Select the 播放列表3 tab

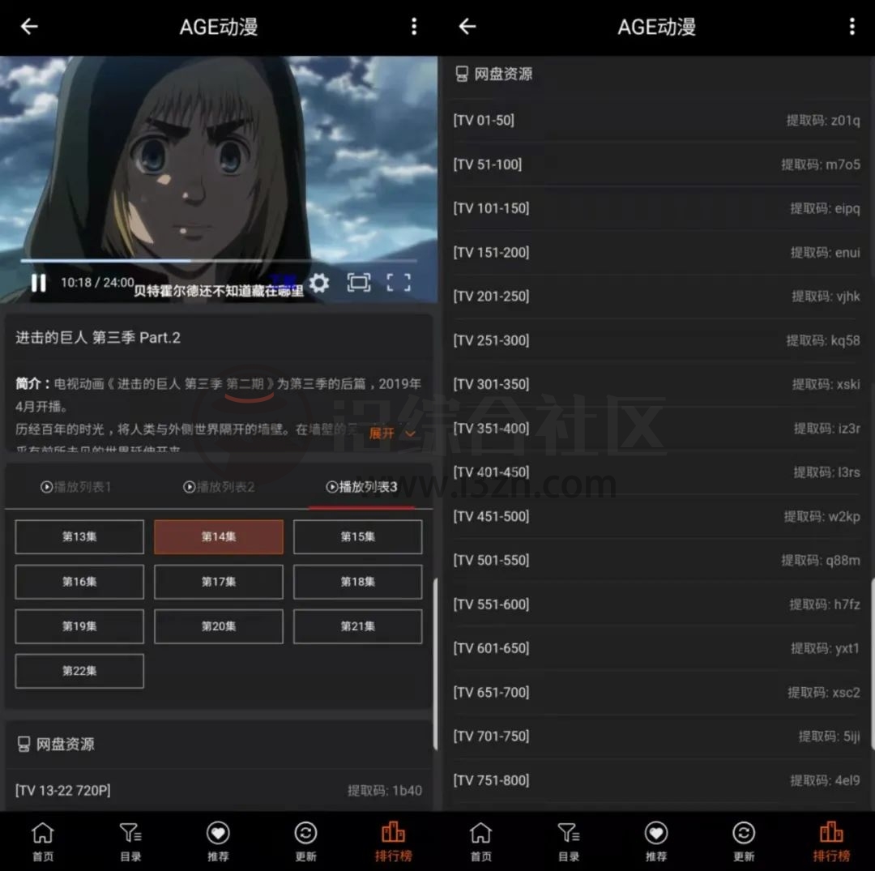pos(361,487)
